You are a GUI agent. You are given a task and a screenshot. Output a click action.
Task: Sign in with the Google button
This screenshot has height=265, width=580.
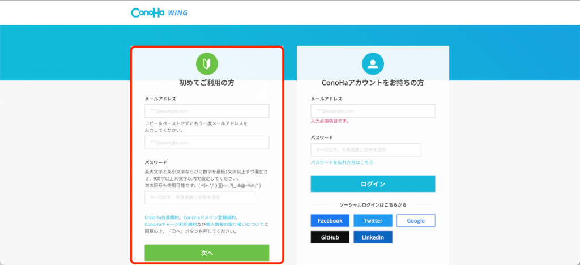click(416, 221)
